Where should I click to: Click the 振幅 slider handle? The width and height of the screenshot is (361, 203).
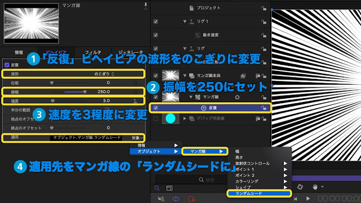(85, 92)
